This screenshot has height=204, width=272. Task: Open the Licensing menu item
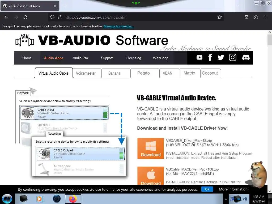pos(134,58)
